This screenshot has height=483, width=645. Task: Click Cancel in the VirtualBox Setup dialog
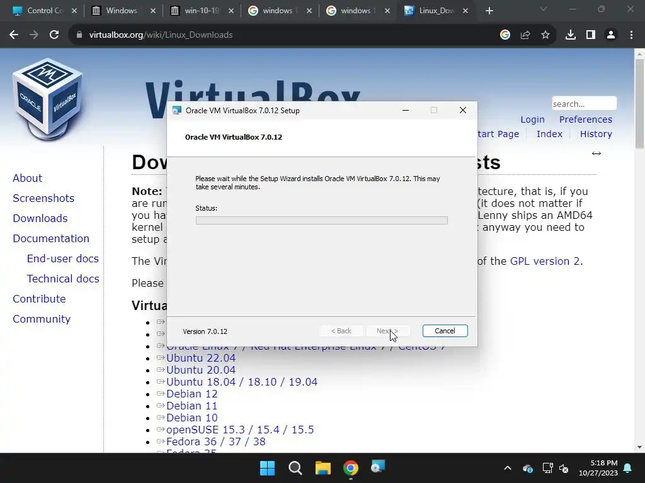pos(445,331)
